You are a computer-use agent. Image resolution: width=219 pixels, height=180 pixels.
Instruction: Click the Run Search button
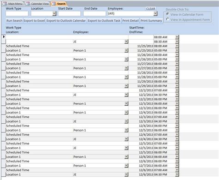pos(14,21)
